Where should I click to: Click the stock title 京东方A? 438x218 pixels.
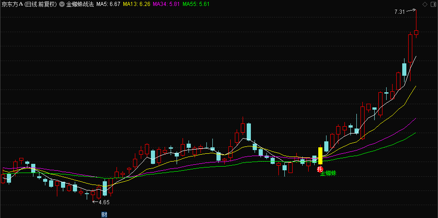(12, 4)
